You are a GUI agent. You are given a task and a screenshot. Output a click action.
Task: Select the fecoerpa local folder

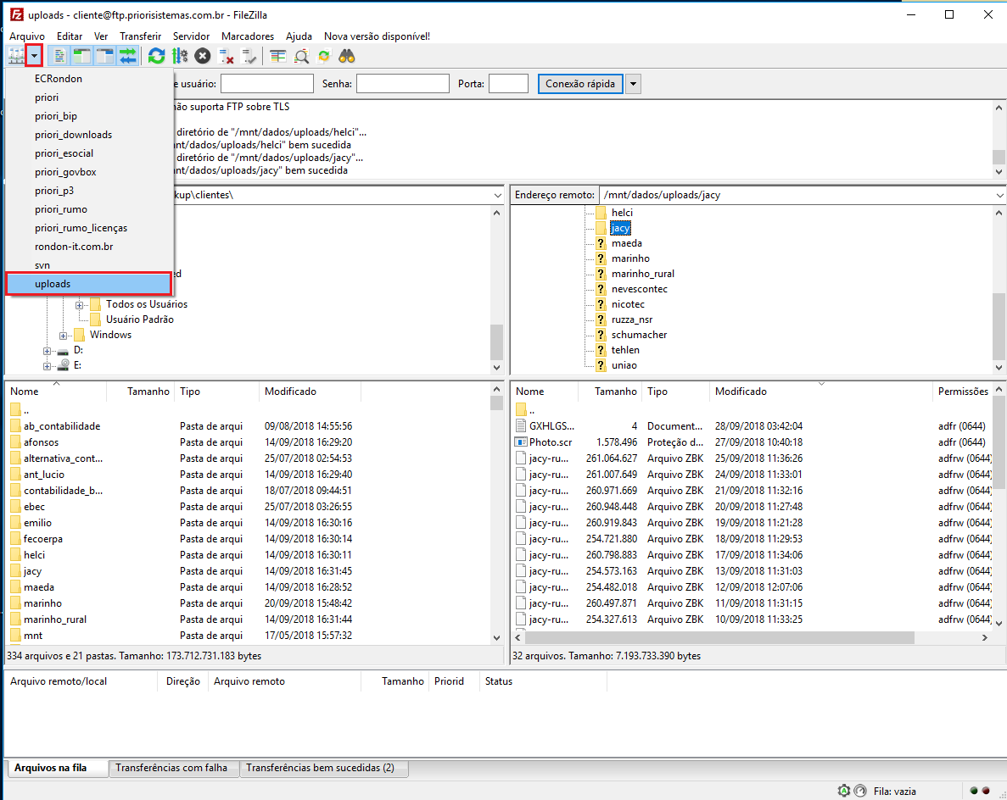43,539
